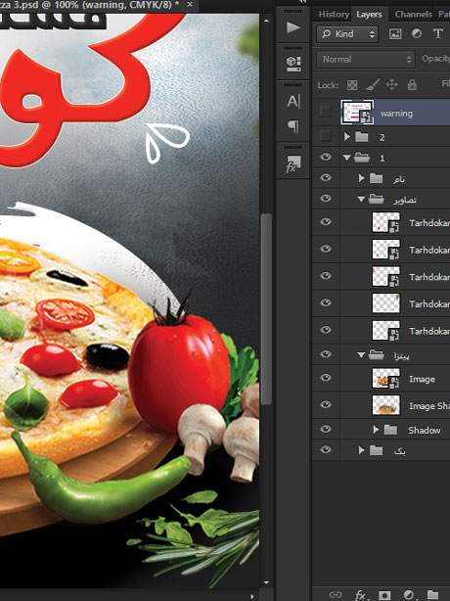
Task: Open the Character panel icon
Action: 293,101
